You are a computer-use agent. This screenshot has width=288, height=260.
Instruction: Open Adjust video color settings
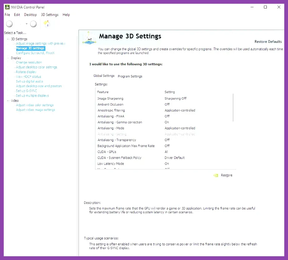35,105
